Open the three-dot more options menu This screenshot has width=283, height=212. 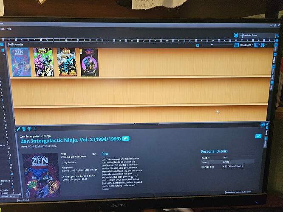(35, 128)
